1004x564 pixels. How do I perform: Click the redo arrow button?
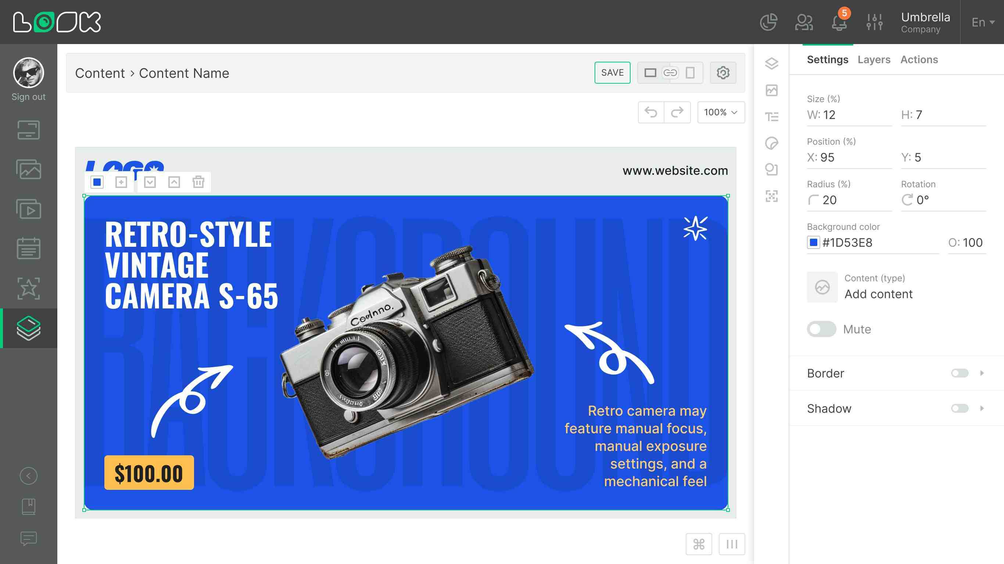677,112
